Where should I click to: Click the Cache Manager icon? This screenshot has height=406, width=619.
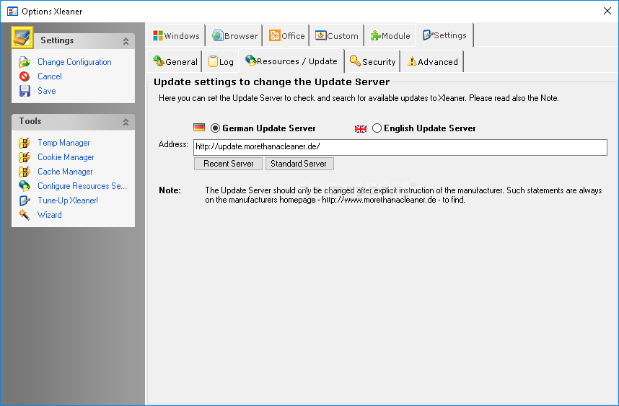pyautogui.click(x=25, y=172)
